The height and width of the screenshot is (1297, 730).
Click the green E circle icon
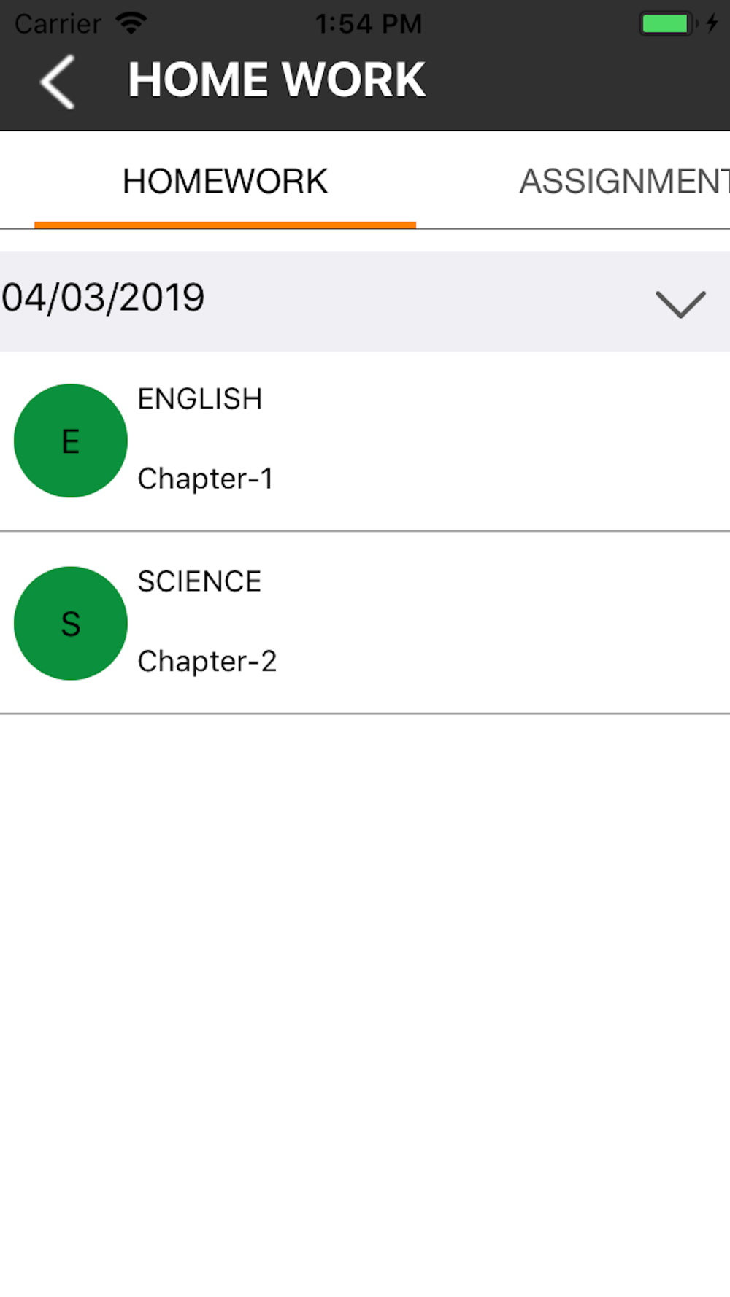pos(71,441)
